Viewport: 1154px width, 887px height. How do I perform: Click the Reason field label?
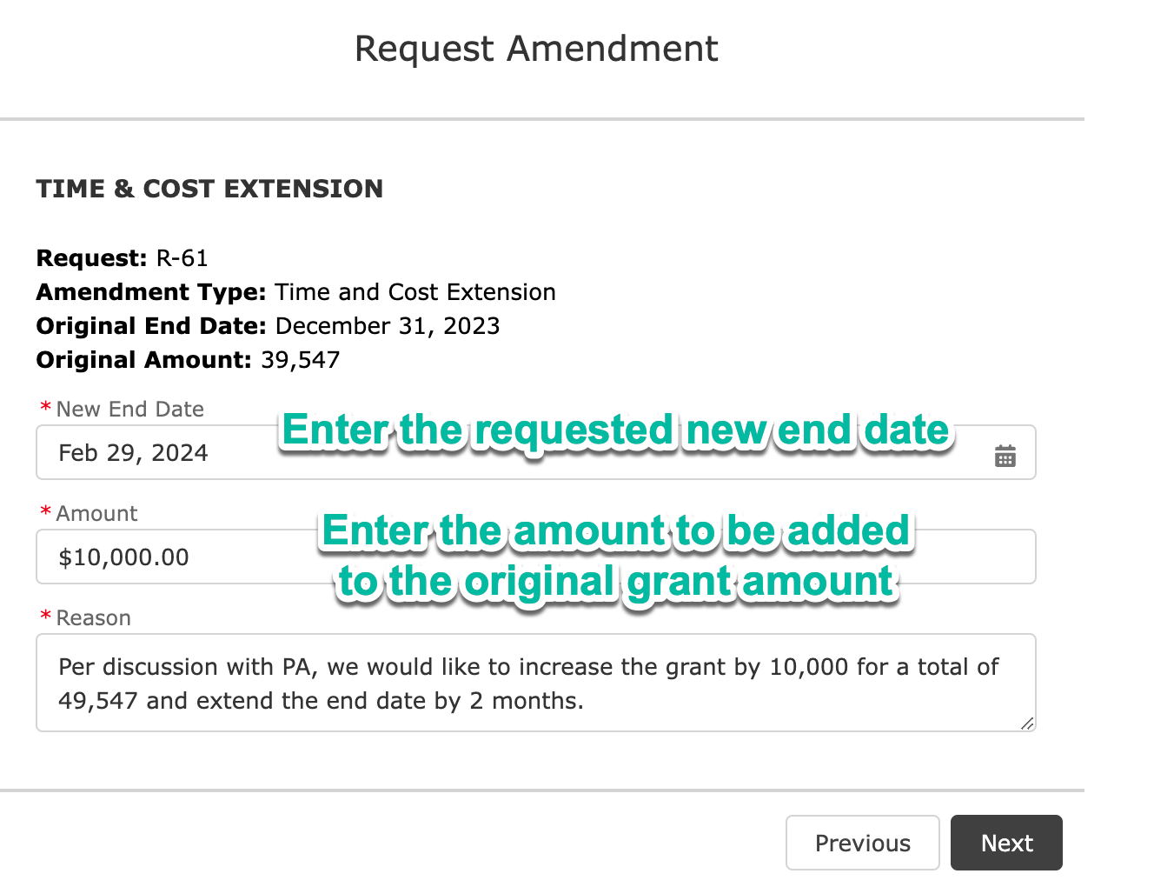pos(94,617)
